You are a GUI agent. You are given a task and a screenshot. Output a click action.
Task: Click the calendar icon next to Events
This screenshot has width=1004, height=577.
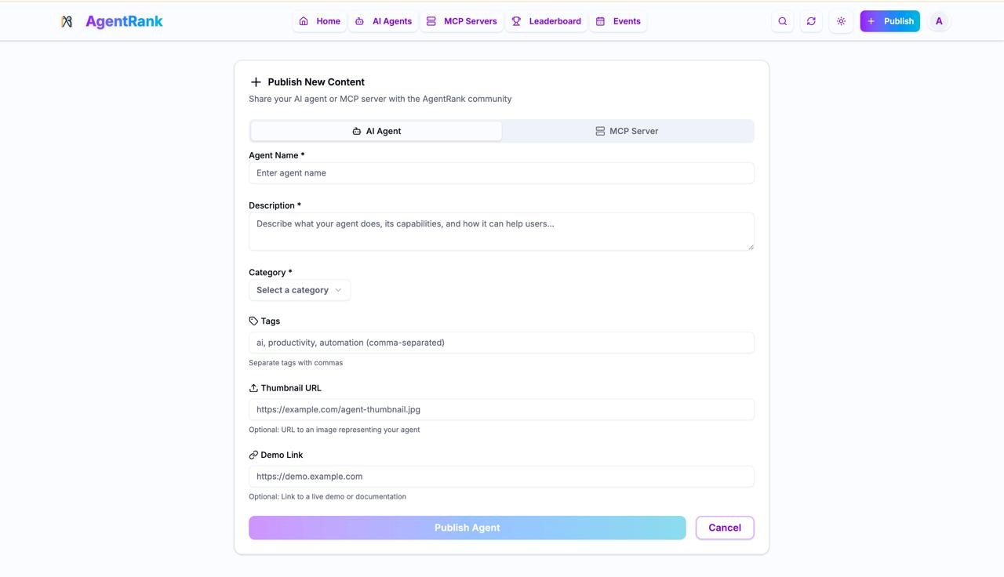(600, 21)
